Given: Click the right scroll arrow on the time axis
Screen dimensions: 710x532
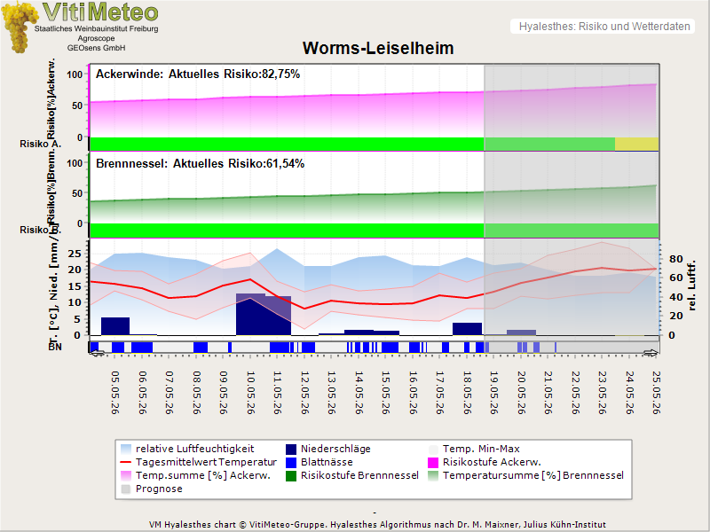Looking at the screenshot, I should pos(651,353).
